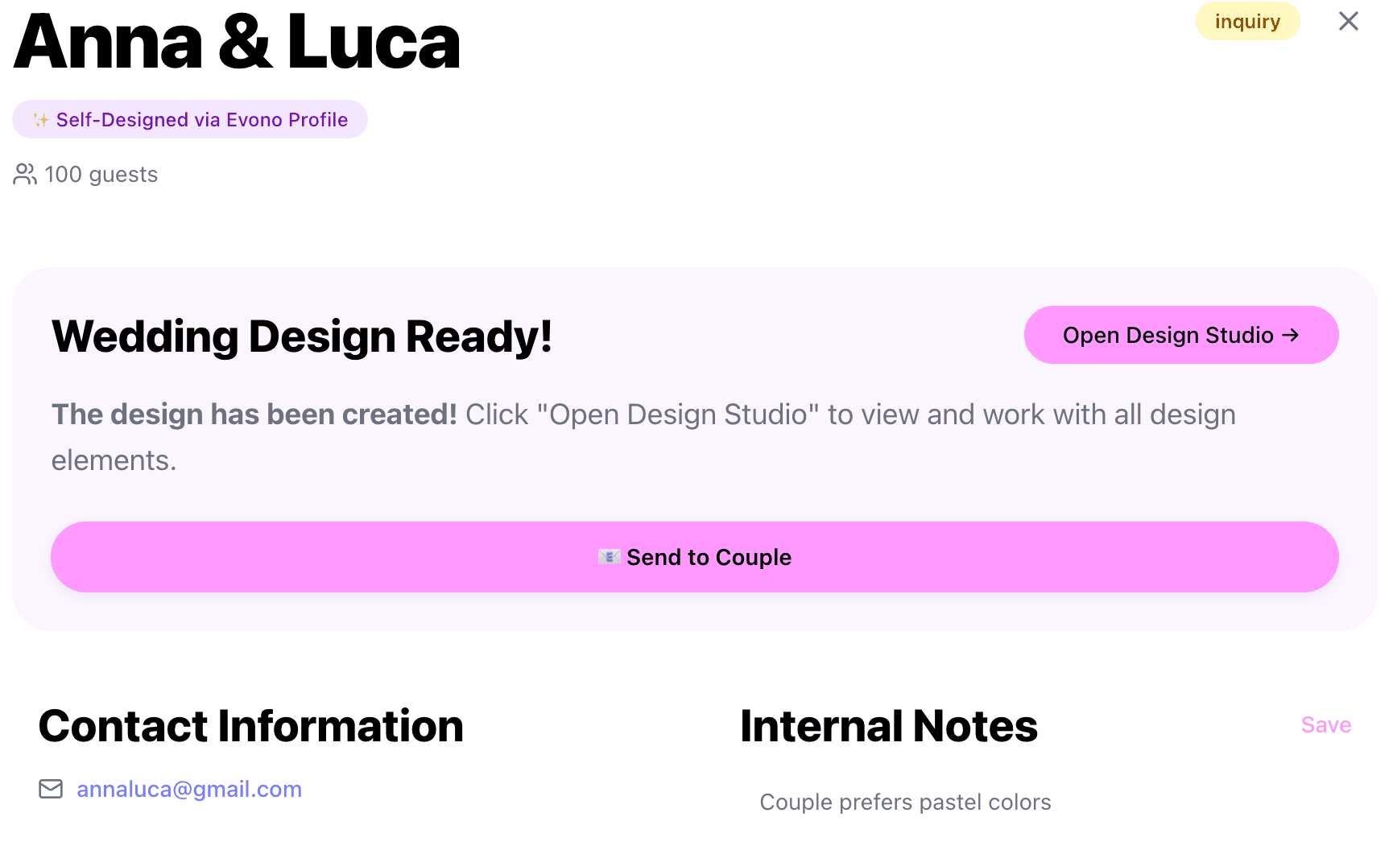Click the Anna & Luca title

coord(237,42)
